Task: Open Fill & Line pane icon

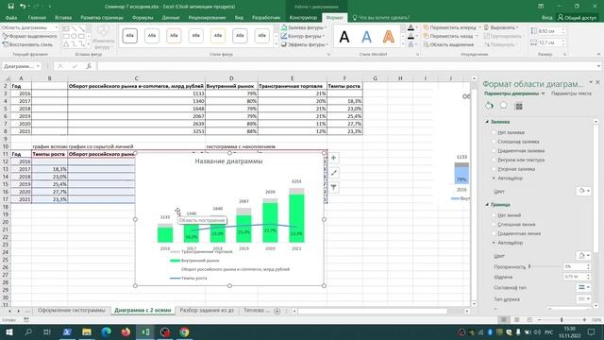Action: pyautogui.click(x=489, y=106)
